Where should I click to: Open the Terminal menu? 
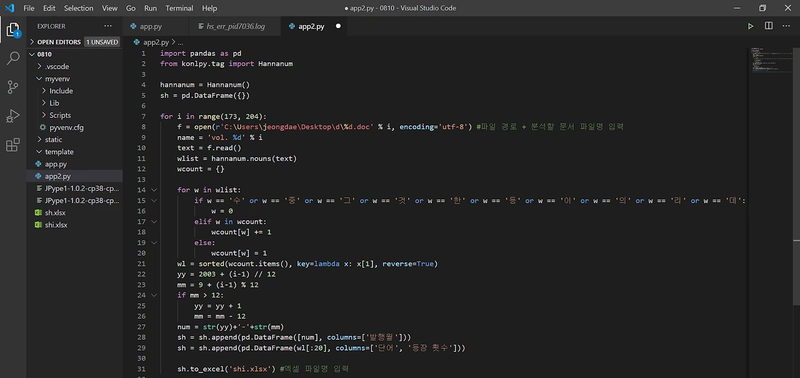179,8
